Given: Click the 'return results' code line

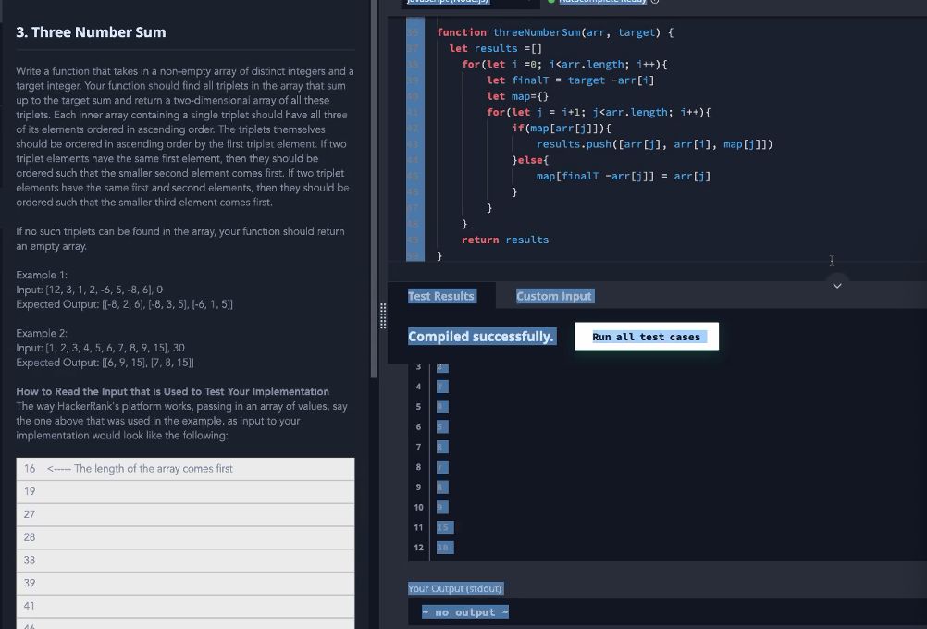Looking at the screenshot, I should pyautogui.click(x=505, y=240).
